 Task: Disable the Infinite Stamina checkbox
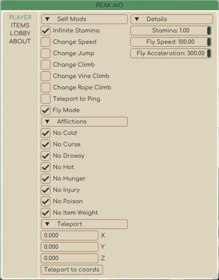point(45,30)
